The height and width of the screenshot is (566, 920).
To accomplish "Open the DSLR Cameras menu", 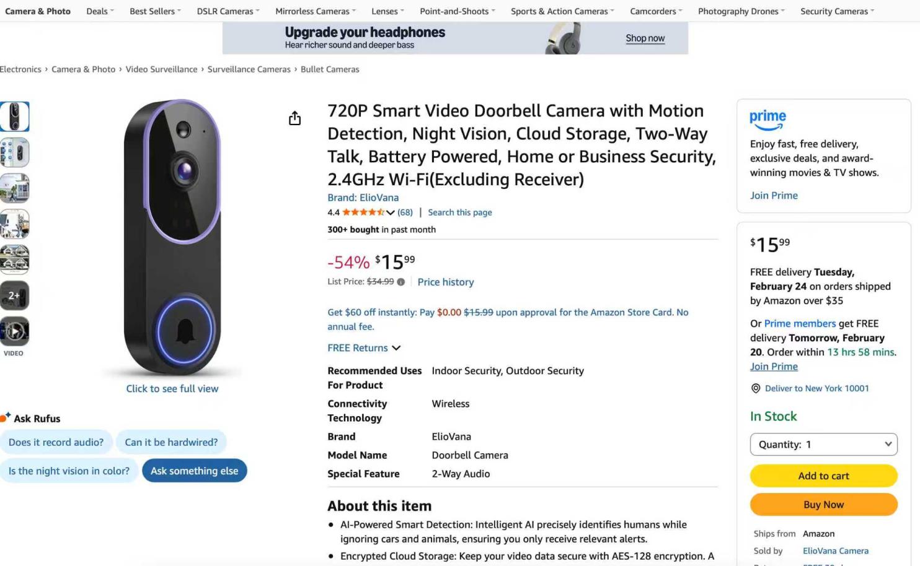I will point(228,11).
